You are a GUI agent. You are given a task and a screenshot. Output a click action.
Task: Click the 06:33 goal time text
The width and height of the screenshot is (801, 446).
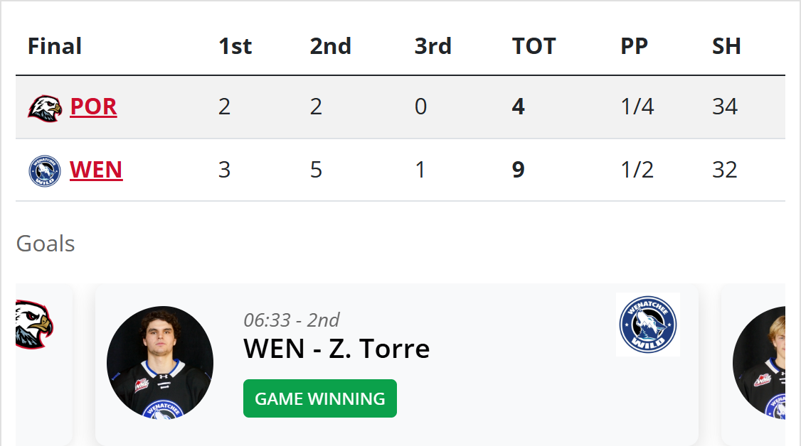point(292,320)
